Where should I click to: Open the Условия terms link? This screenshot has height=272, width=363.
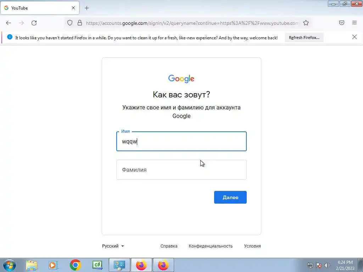[252, 246]
